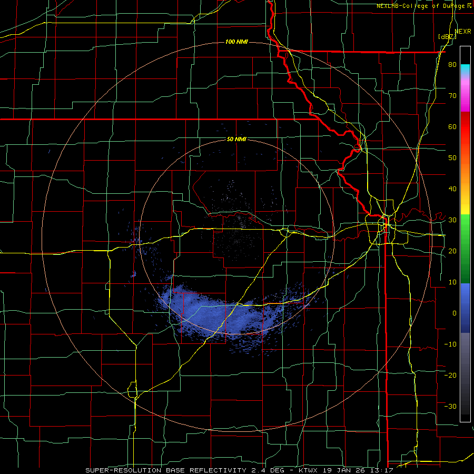
Task: Click the NEXLAB-College of DuPage credit text
Action: 420,6
